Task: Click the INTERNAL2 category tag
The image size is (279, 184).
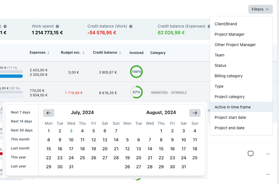Action: click(x=179, y=93)
